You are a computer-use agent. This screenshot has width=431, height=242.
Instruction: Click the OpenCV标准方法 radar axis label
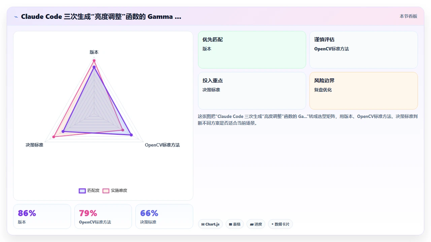click(162, 145)
